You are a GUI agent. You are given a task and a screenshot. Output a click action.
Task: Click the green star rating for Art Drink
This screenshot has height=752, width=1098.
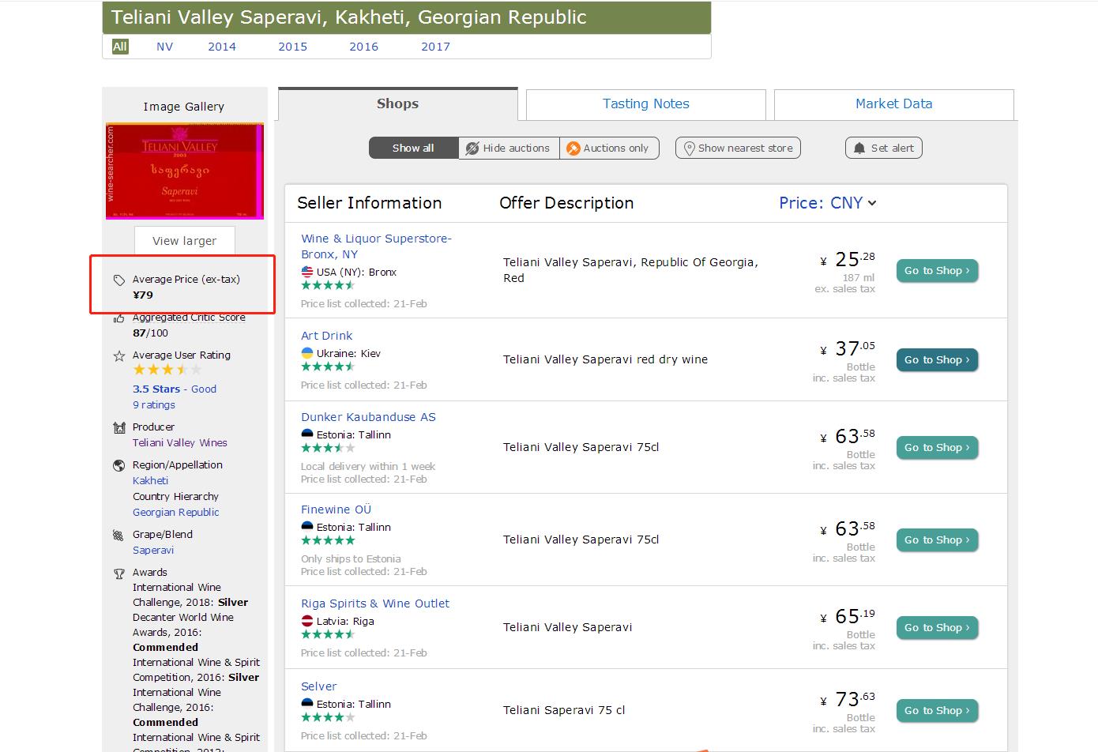click(328, 367)
